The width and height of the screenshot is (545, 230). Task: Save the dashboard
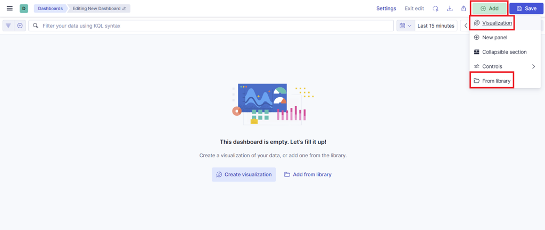point(526,8)
